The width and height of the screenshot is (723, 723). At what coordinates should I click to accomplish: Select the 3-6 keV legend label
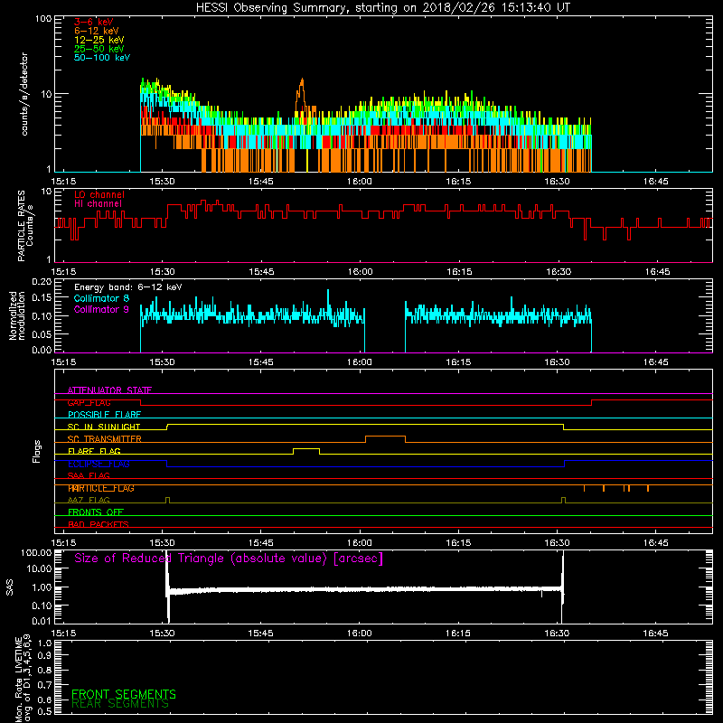(x=94, y=22)
